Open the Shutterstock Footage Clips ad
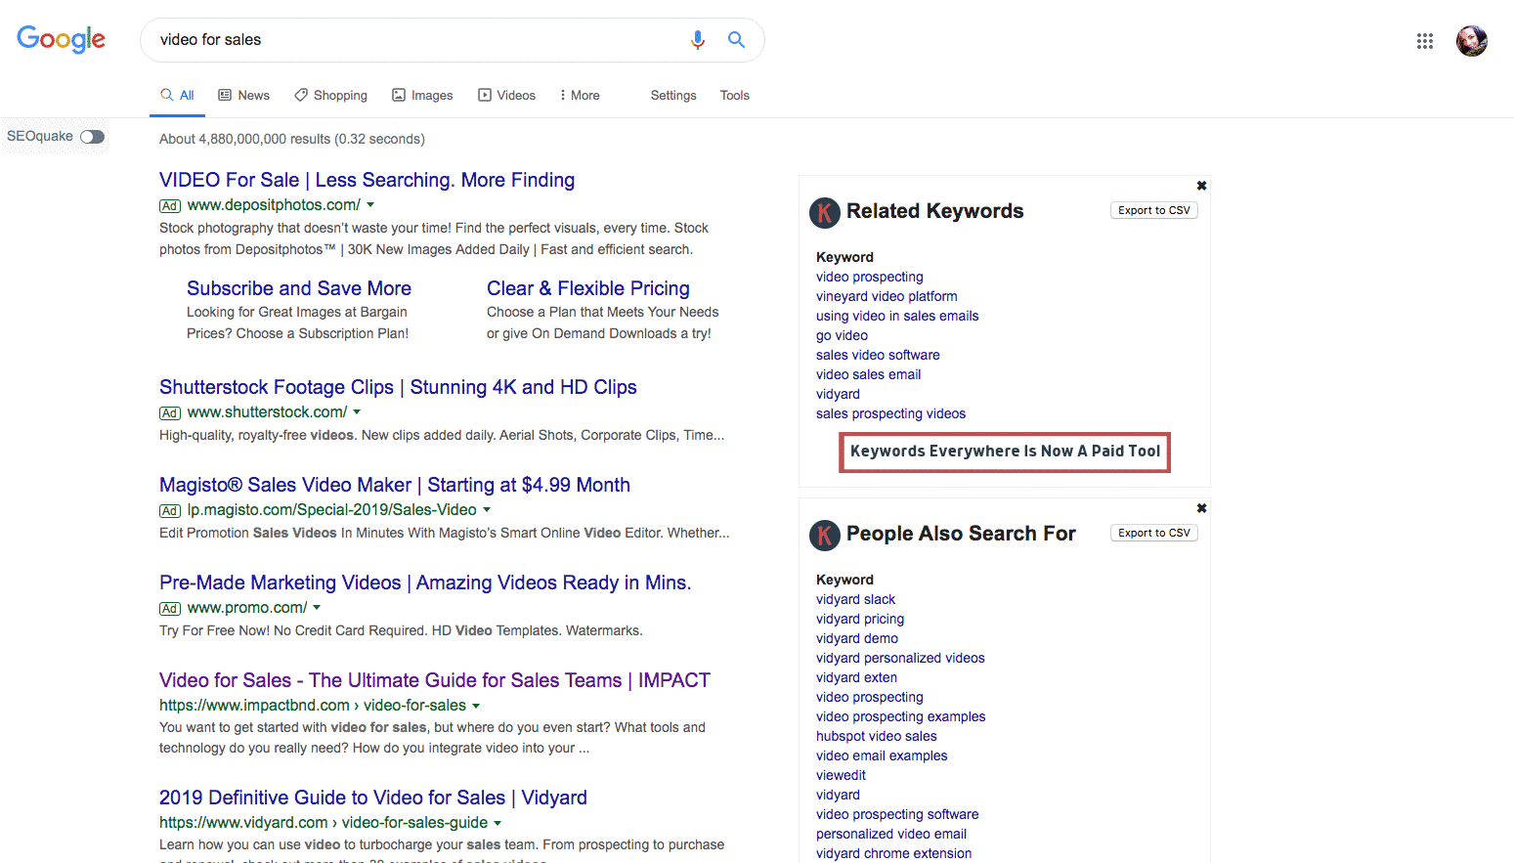Viewport: 1514px width, 863px height. (398, 387)
